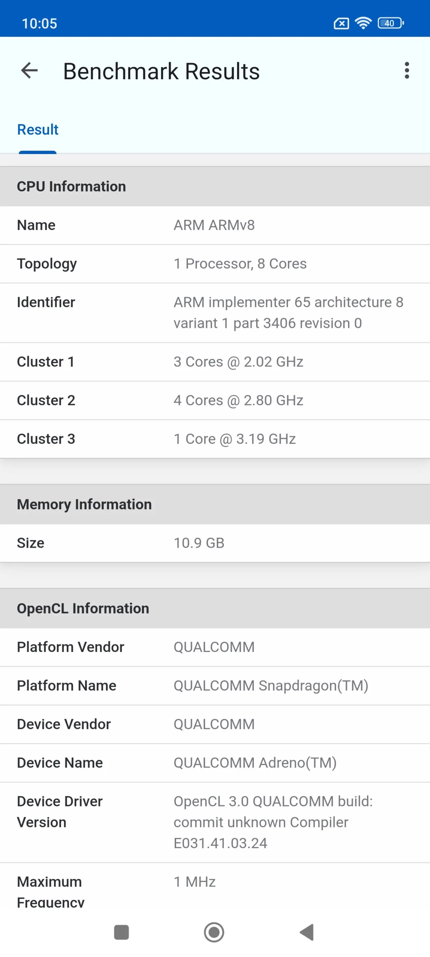
Task: Tap the Topology row showing 8 Cores
Action: coord(215,264)
